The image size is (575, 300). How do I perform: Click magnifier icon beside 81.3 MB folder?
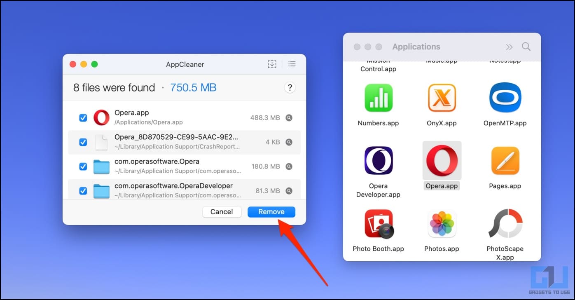pyautogui.click(x=289, y=191)
